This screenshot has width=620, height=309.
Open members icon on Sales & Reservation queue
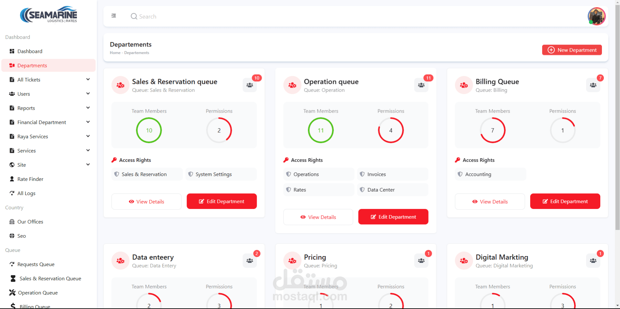point(250,85)
